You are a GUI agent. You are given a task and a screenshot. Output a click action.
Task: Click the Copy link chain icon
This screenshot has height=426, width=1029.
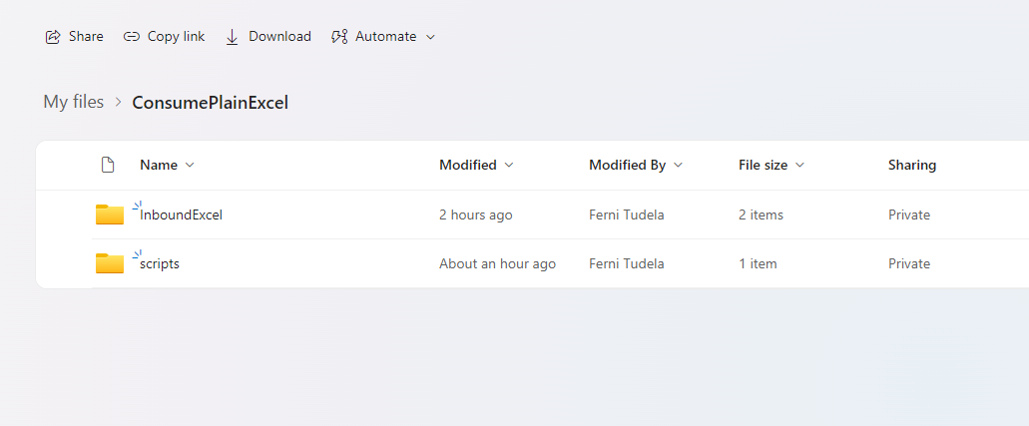click(132, 37)
